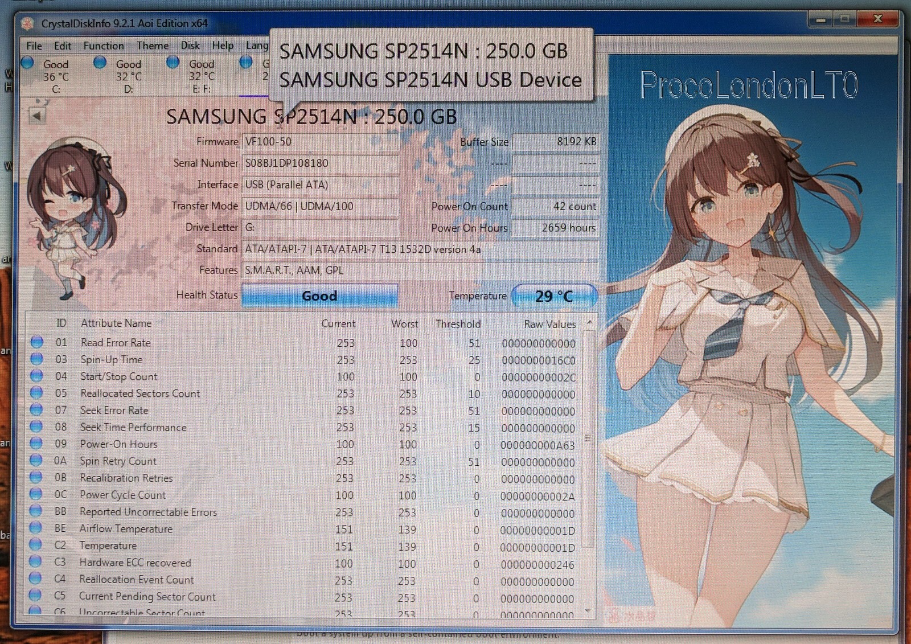The width and height of the screenshot is (911, 644).
Task: Click the Firmware field VF100-50
Action: [x=320, y=142]
